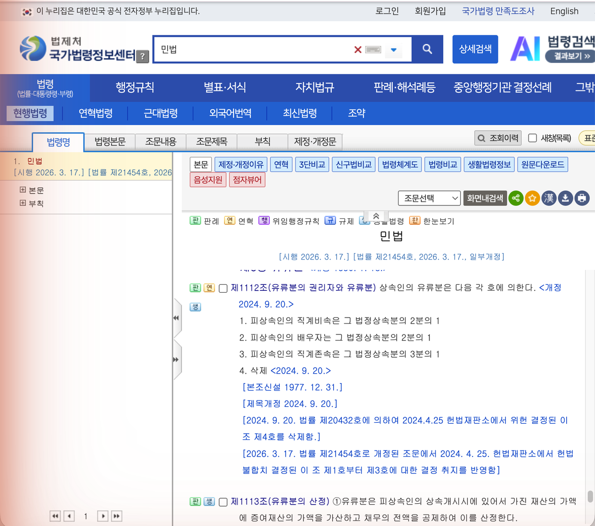Add law to favorites star icon
The image size is (595, 526).
pos(532,198)
